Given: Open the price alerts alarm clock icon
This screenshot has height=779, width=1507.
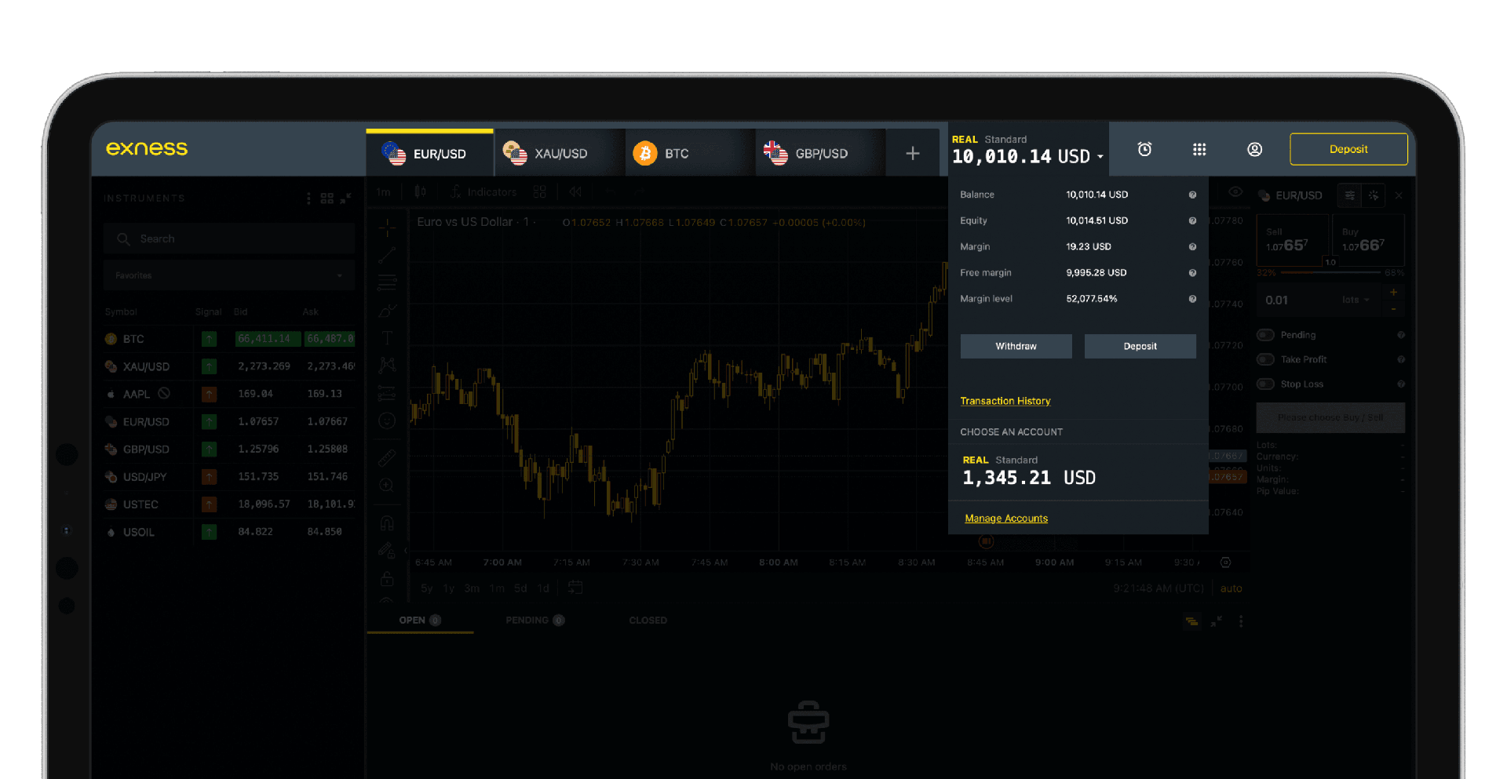Looking at the screenshot, I should click(1144, 149).
